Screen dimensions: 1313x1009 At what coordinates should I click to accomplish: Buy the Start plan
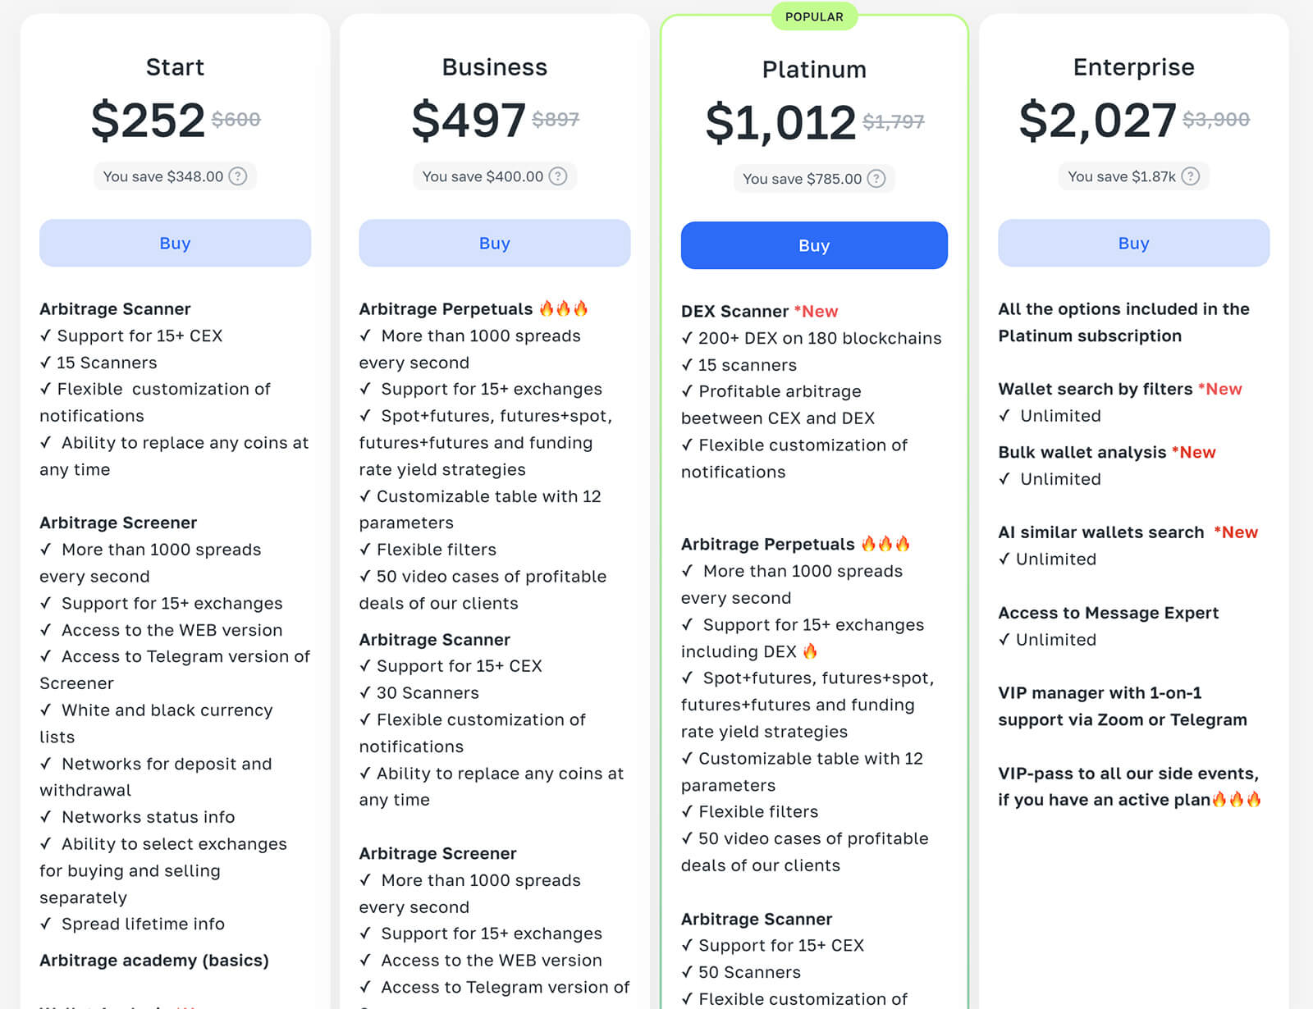[x=175, y=243]
